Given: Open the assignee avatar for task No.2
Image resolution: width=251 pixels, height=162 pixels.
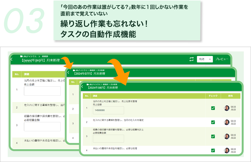Looking at the screenshot, I should tap(226, 122).
